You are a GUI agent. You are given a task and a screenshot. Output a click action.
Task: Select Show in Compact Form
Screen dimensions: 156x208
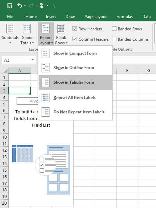tap(75, 53)
